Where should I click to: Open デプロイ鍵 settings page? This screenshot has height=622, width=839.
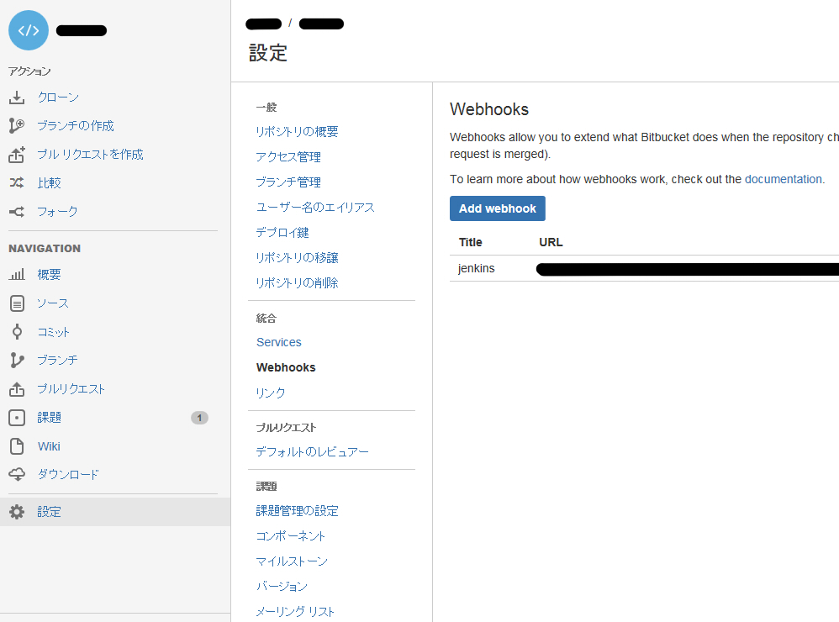(x=282, y=233)
